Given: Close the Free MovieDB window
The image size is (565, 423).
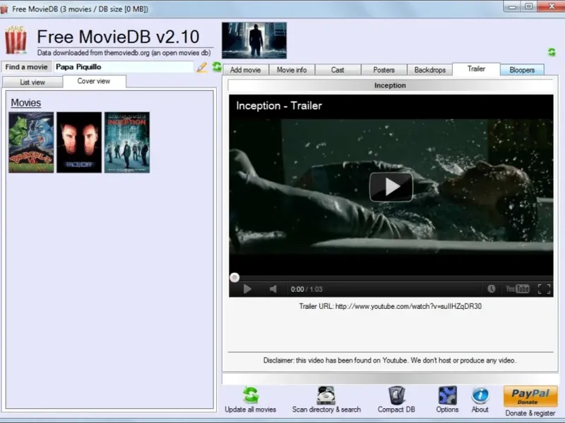Looking at the screenshot, I should pyautogui.click(x=552, y=6).
